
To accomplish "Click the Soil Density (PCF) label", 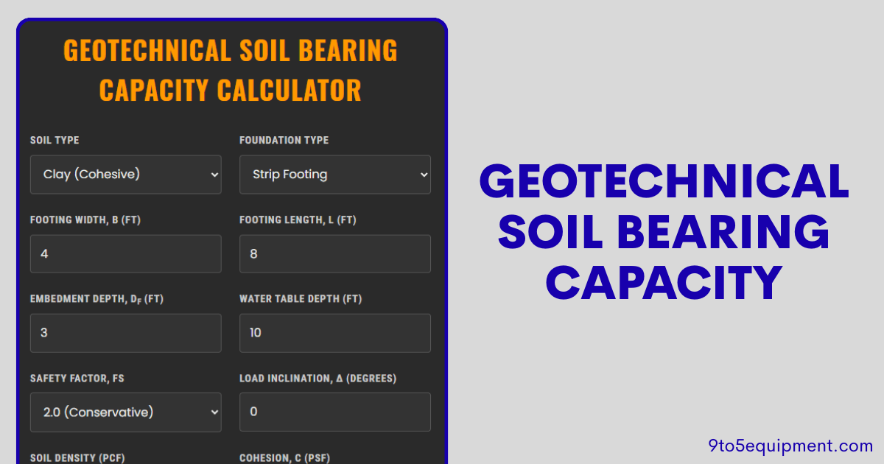I will tap(77, 457).
